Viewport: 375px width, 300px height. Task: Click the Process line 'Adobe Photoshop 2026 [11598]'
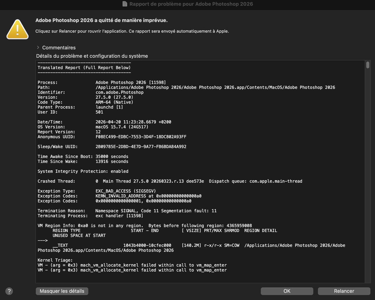tap(131, 82)
